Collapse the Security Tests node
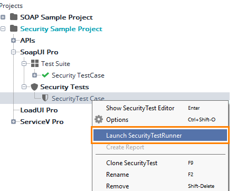This screenshot has height=191, width=236. (x=24, y=87)
